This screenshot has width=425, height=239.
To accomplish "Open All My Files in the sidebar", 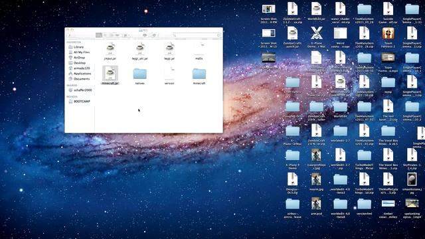I will click(79, 52).
